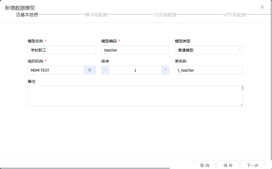Screen dimensions: 272x169
Task: Close the 新增数据模型 dialog
Action: [x=262, y=7]
